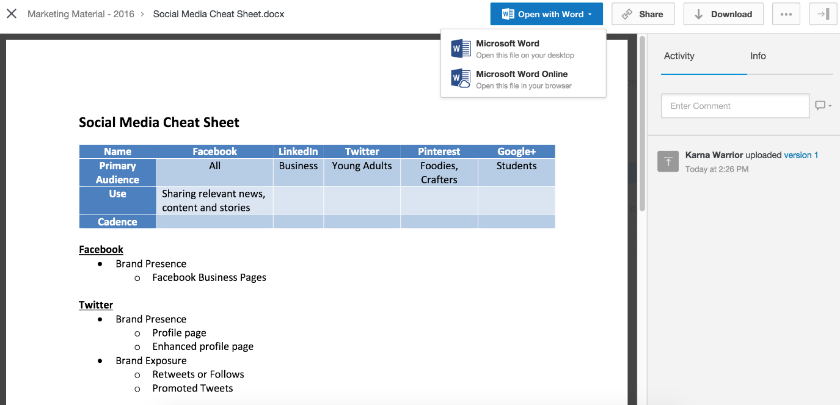The image size is (840, 405).
Task: Close the preview with the X icon
Action: tap(12, 13)
